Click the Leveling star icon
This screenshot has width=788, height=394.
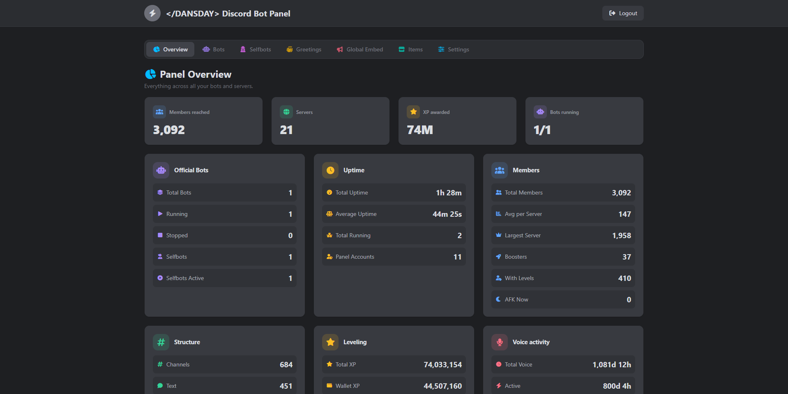coord(330,342)
